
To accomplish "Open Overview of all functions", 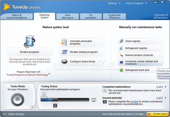I will (x=161, y=16).
